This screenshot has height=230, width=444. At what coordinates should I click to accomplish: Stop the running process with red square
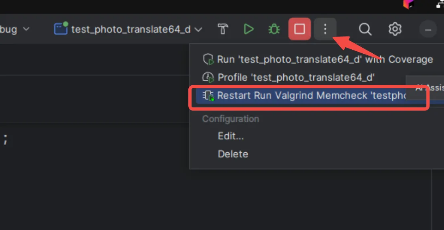coord(300,29)
